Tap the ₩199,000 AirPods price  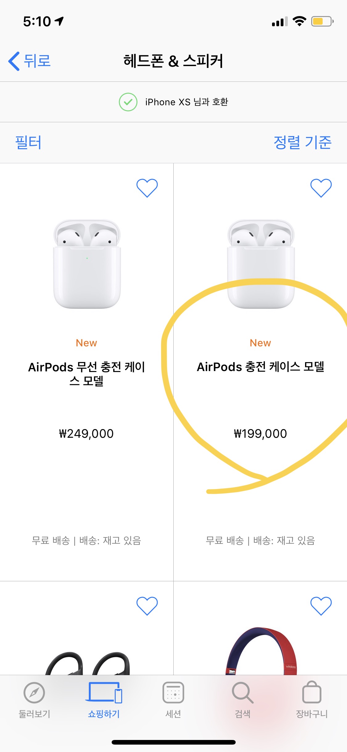pos(260,434)
